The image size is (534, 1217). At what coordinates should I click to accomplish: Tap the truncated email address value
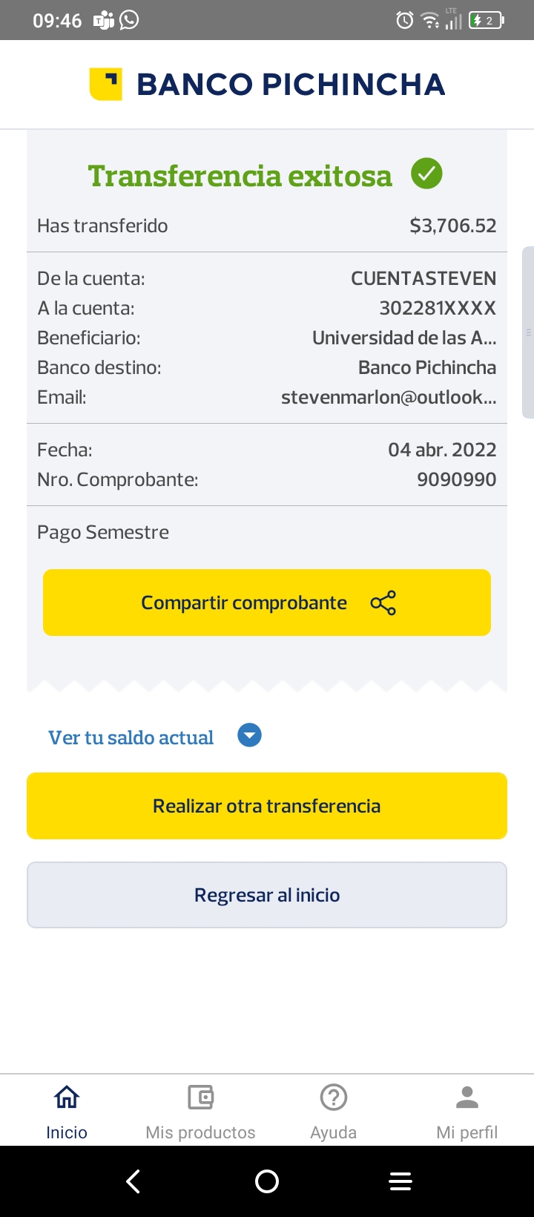coord(389,398)
